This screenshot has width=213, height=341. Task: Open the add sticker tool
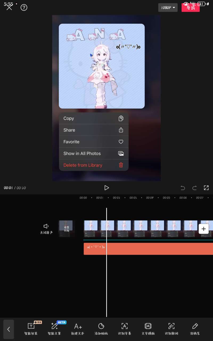(101, 329)
